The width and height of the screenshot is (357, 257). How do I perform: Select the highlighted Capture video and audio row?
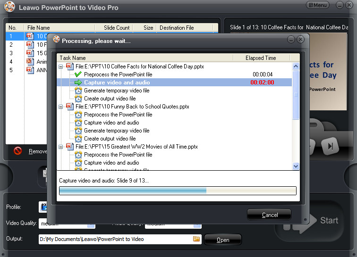(x=174, y=83)
